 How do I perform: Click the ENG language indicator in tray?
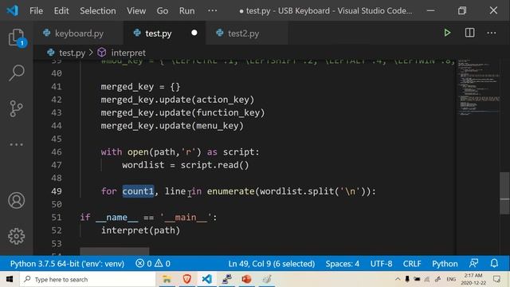coord(451,279)
